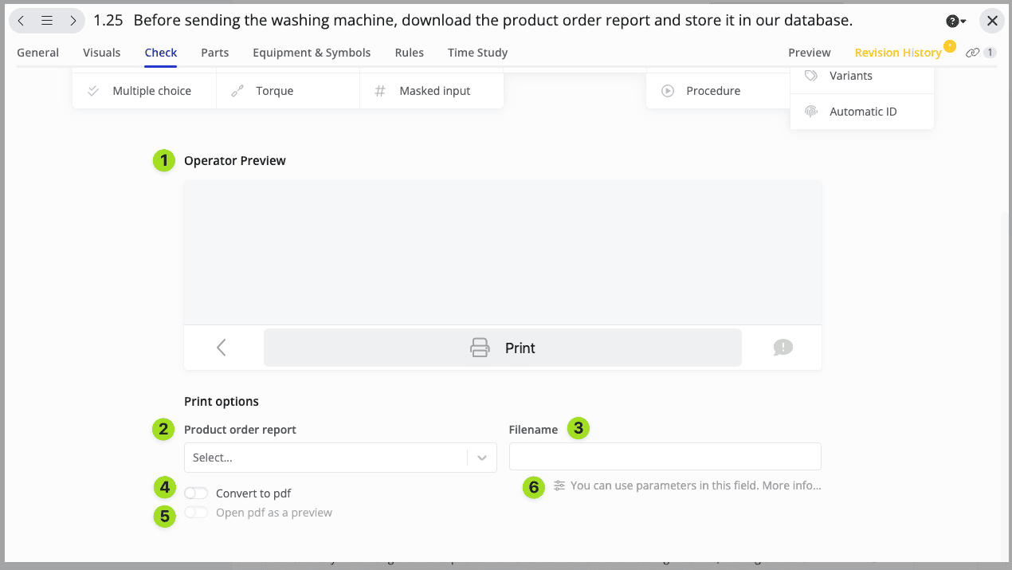
Task: Select the Torque check type
Action: 274,91
